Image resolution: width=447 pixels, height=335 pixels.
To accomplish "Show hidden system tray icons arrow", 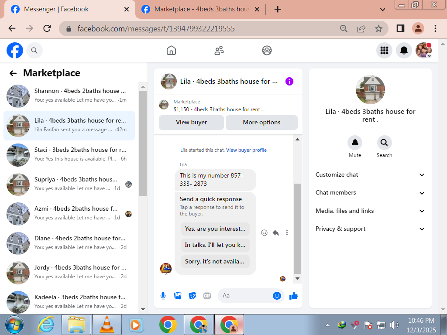I will [327, 325].
